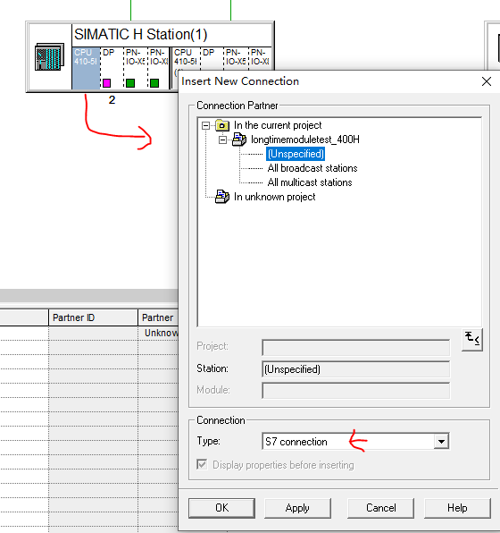Click the 'In unknown project' icon

tap(222, 197)
